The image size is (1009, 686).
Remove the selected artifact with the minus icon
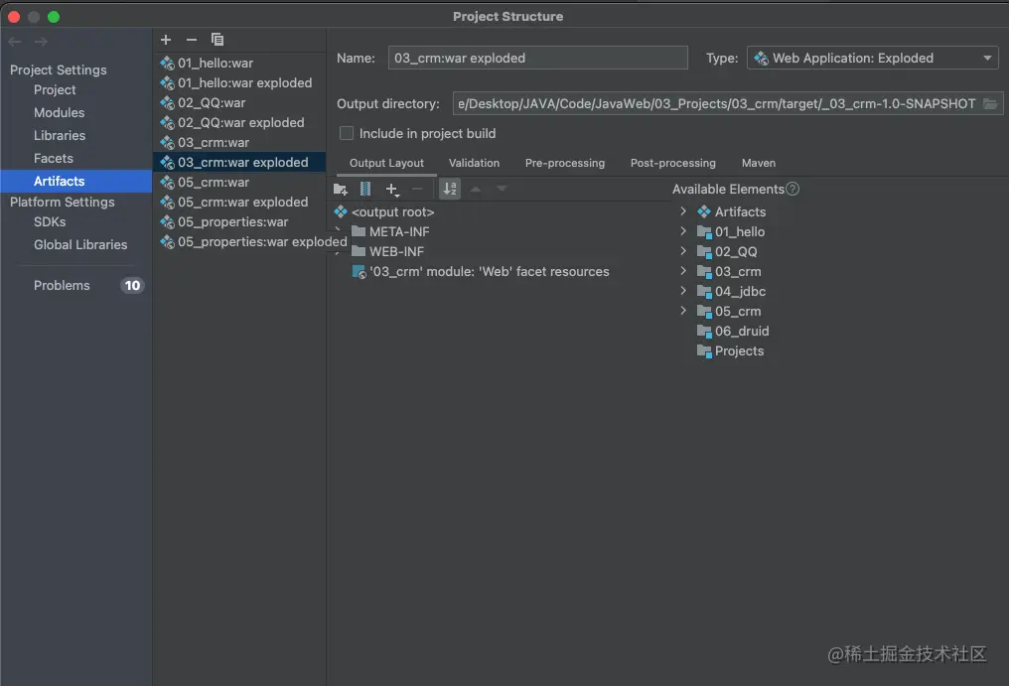(192, 40)
